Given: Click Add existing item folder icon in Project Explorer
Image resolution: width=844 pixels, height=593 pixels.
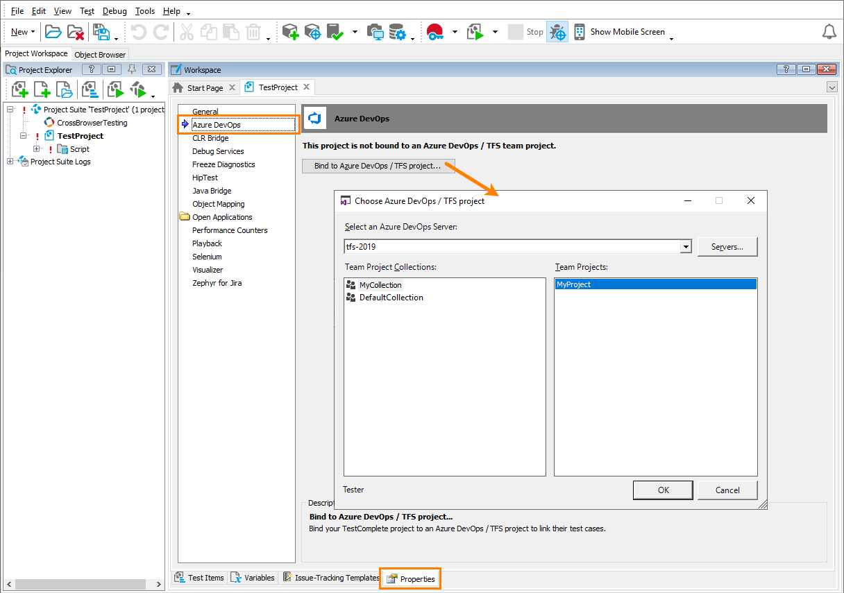Looking at the screenshot, I should point(64,89).
